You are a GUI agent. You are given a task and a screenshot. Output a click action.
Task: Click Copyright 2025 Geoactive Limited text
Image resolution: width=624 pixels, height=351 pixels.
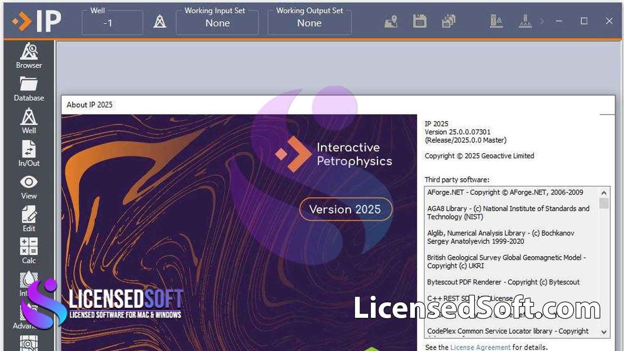point(479,156)
